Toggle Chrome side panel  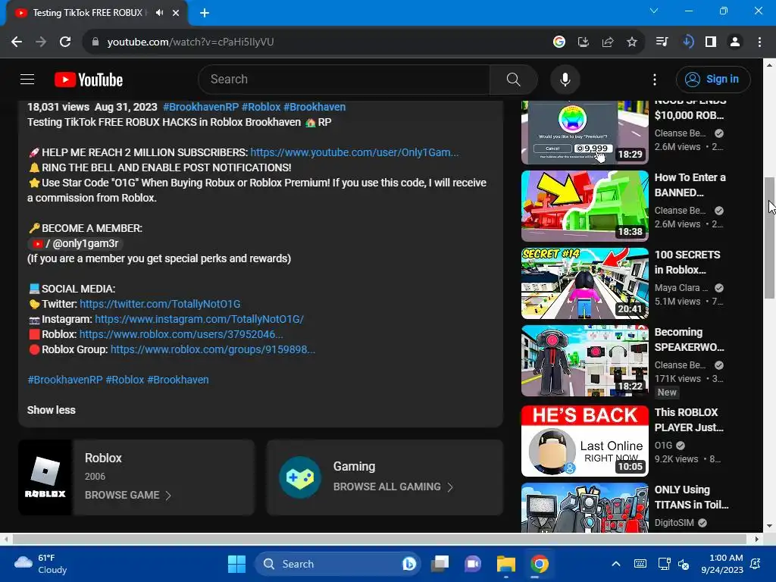tap(711, 42)
